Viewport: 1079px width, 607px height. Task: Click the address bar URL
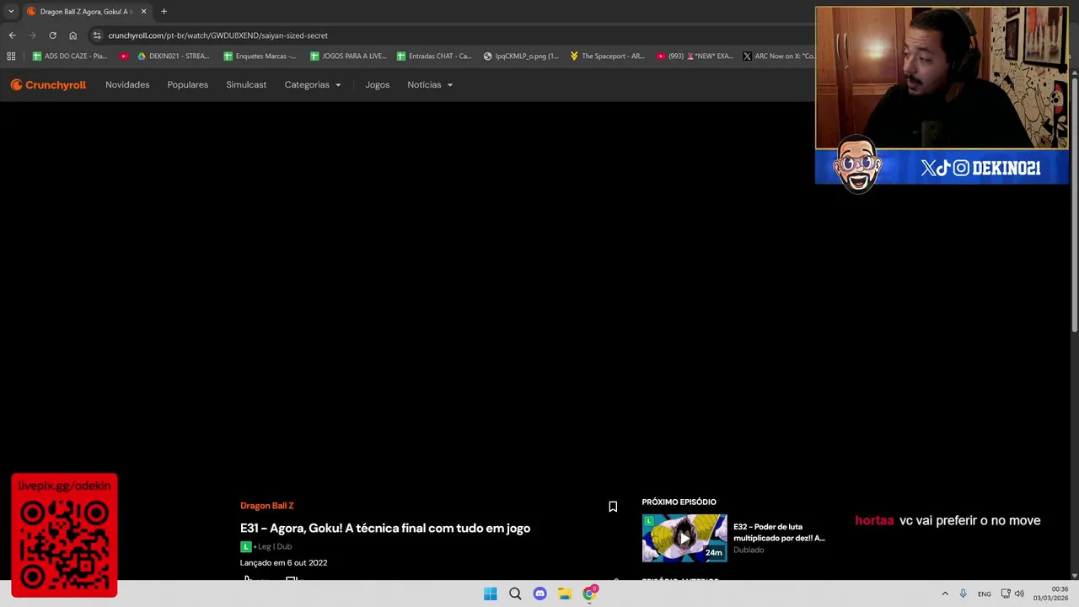click(x=217, y=35)
